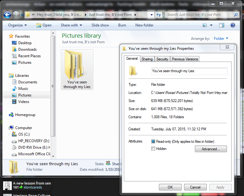Screen dimensions: 244x196
Task: Toggle the preview pane icon
Action: point(222,25)
